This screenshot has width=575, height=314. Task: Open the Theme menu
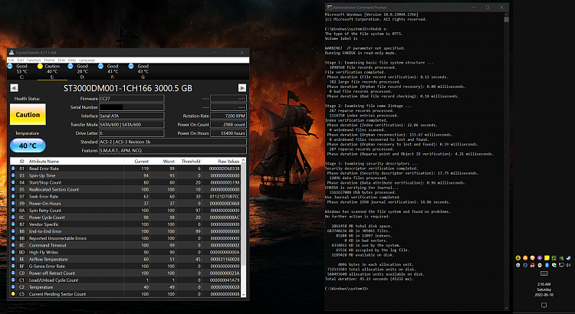(49, 60)
